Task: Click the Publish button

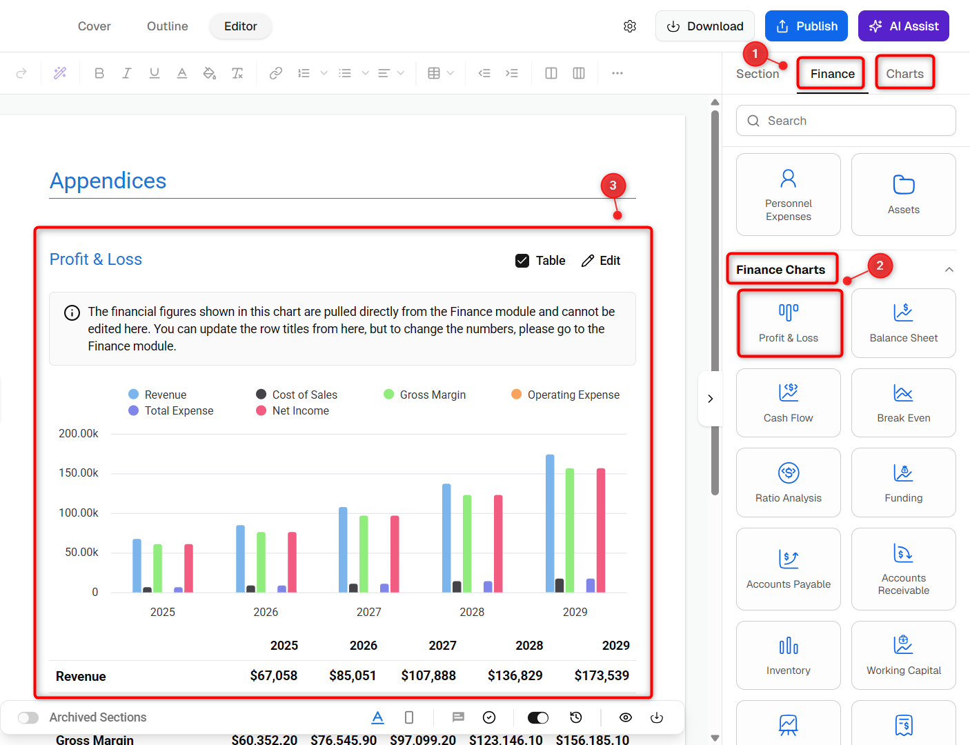Action: [x=806, y=26]
